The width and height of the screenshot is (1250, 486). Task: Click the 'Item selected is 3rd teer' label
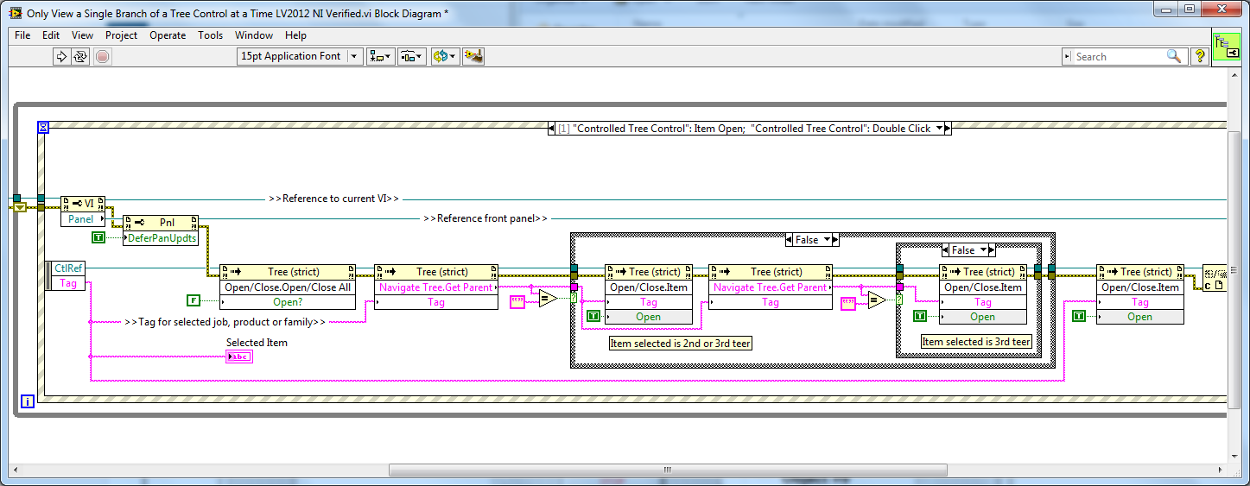pos(976,341)
